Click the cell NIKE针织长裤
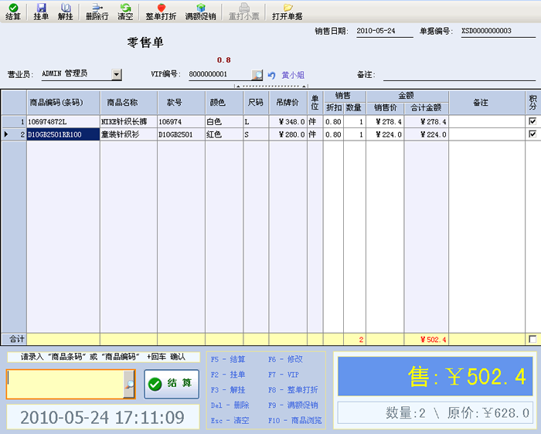 pos(129,122)
